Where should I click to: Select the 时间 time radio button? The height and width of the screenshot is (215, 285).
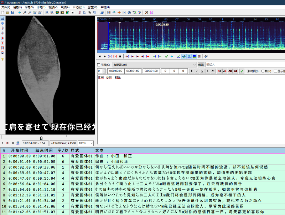[x=248, y=71]
